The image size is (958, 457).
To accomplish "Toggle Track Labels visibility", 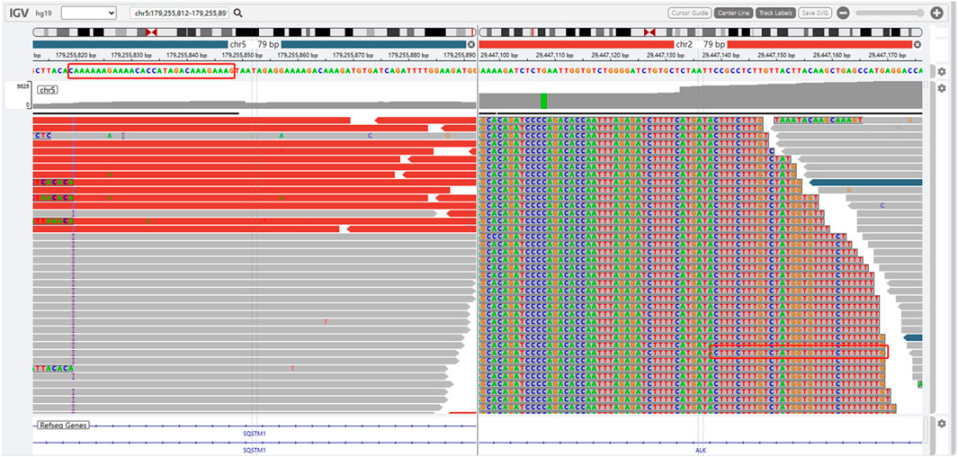I will [776, 13].
